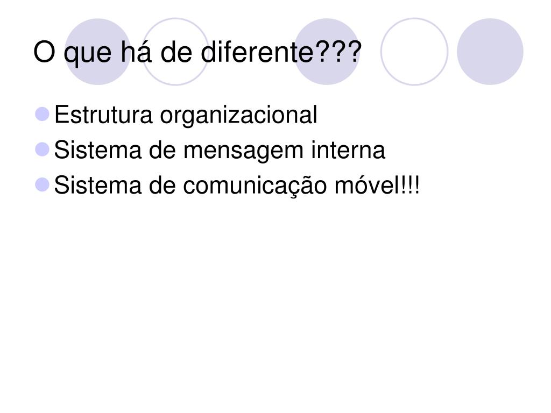This screenshot has width=551, height=413.
Task: Click the word 'organizacional'
Action: pos(238,116)
